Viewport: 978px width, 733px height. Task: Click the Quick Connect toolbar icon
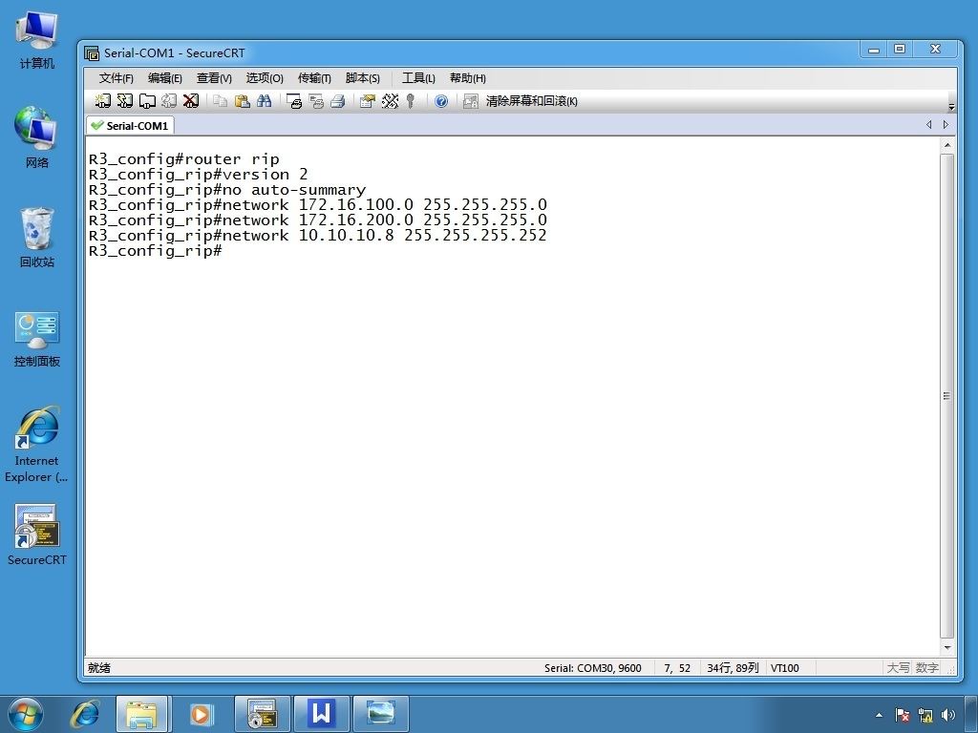point(125,101)
